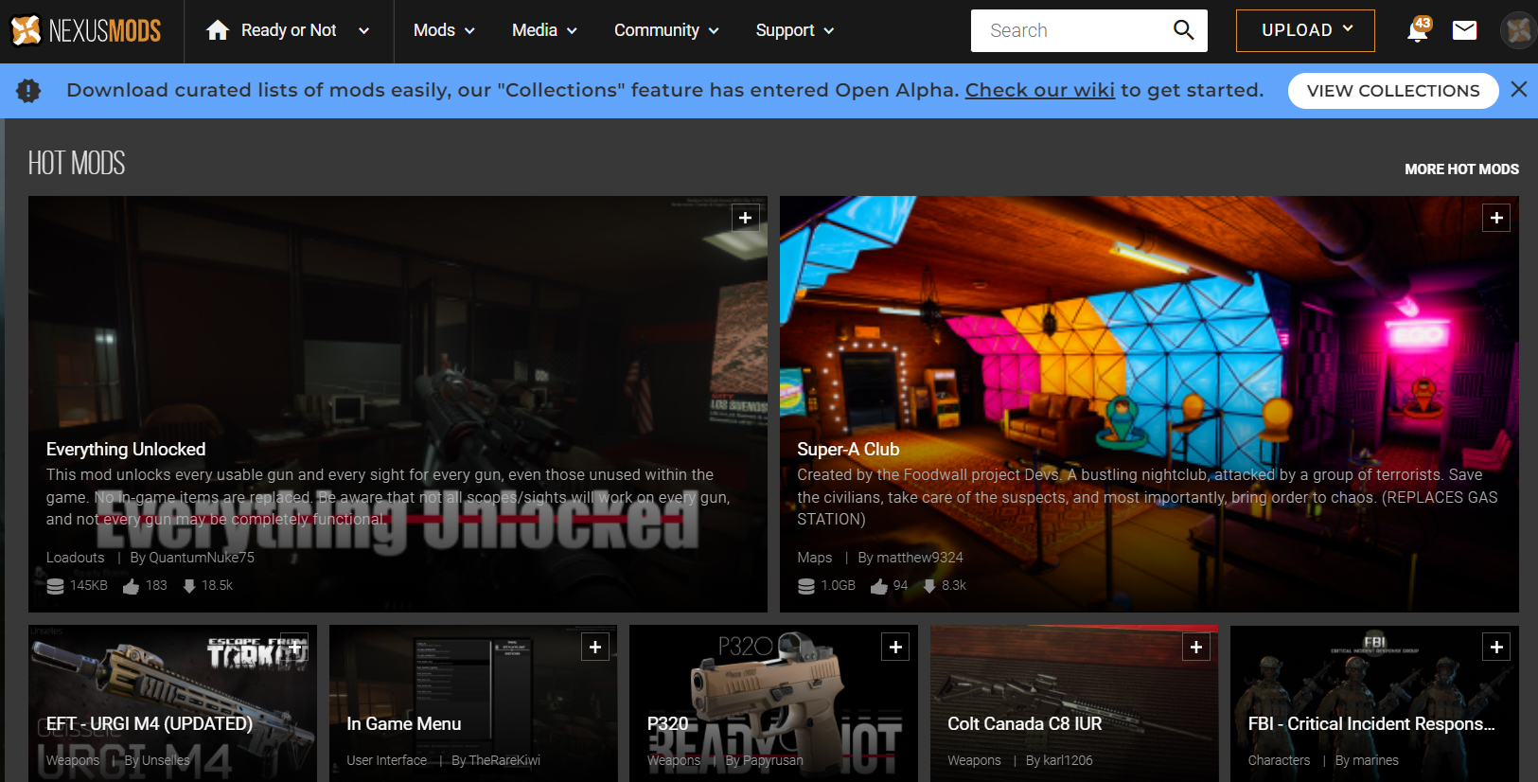Open the Everything Unlocked mod title
The height and width of the screenshot is (782, 1538).
[126, 450]
